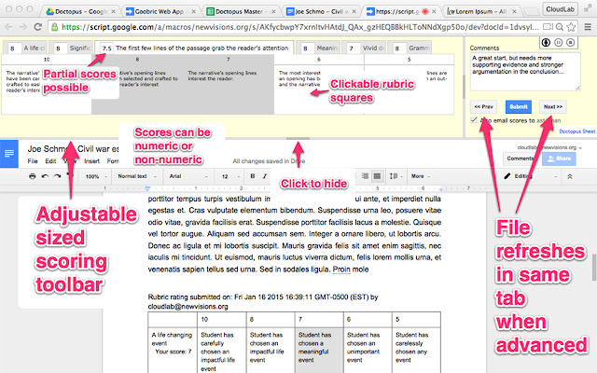Click the gray handle to hide the toolbar

pyautogui.click(x=298, y=139)
